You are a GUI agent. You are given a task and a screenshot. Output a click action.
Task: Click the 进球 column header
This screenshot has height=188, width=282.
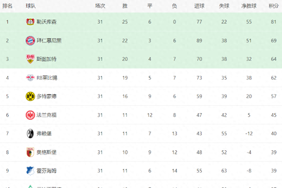click(x=199, y=6)
